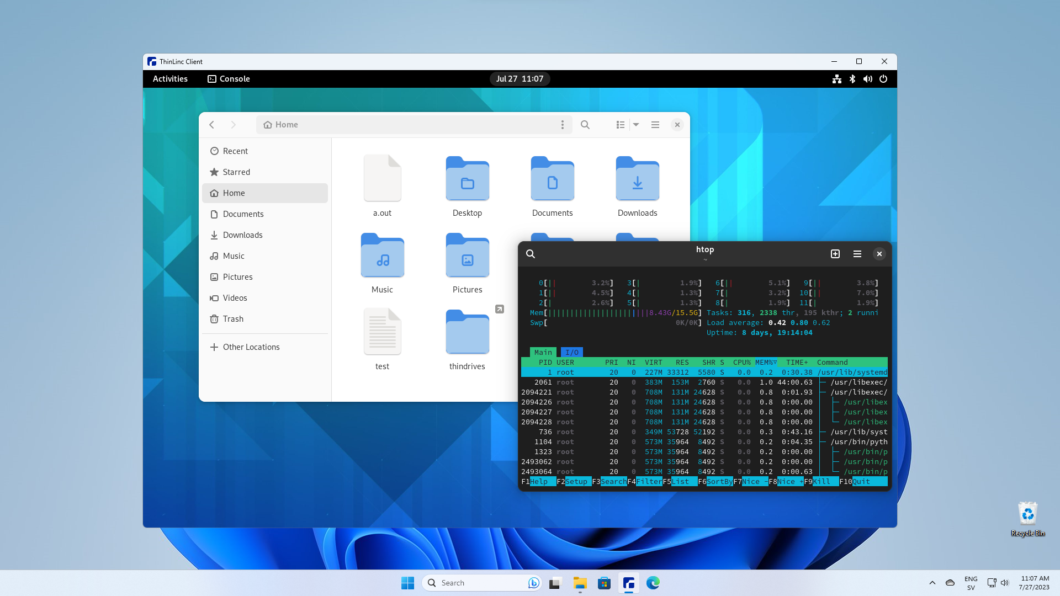Screen dimensions: 1060x596
Task: Open terminal hamburger menu
Action: (857, 254)
